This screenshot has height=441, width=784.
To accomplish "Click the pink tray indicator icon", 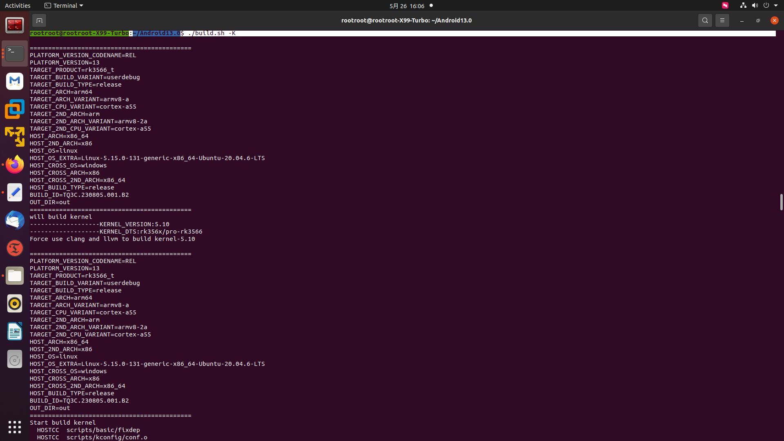I will coord(725,6).
